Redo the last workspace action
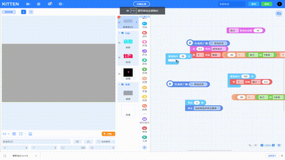Image resolution: width=285 pixels, height=160 pixels. click(x=255, y=145)
